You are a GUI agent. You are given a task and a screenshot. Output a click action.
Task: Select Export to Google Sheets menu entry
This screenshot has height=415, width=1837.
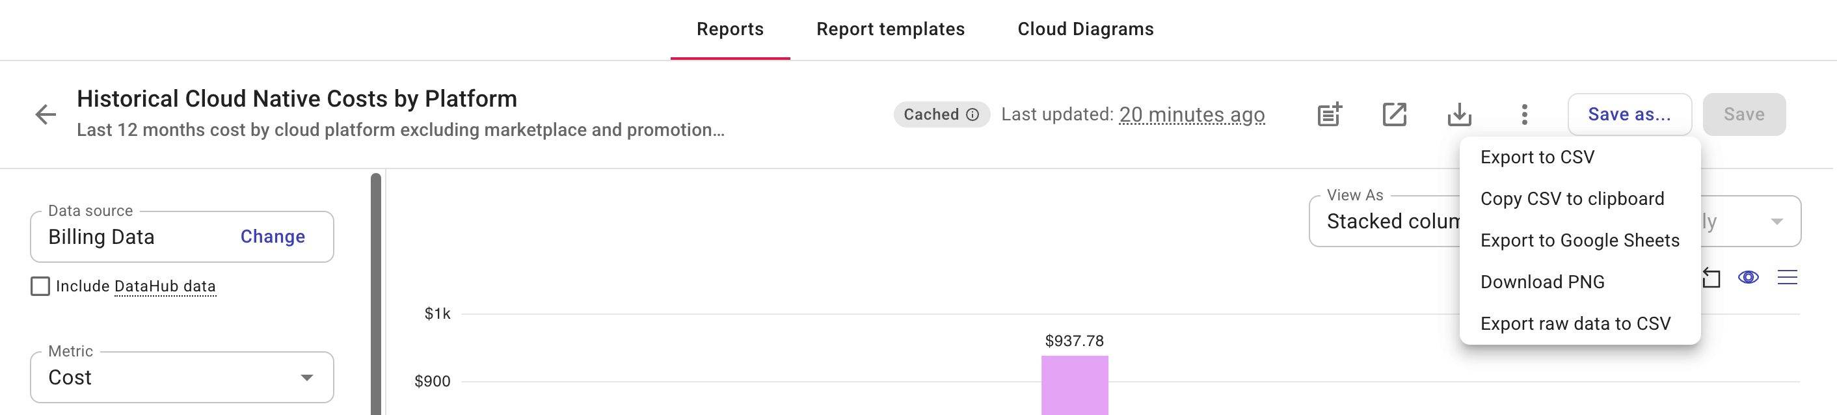click(x=1579, y=240)
